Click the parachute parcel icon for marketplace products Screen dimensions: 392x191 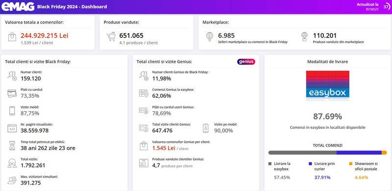coord(304,37)
